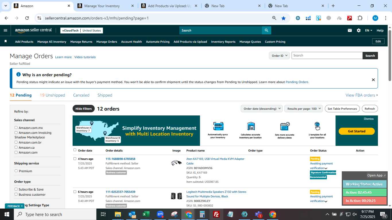Click the Amazon Seller Central logo
This screenshot has height=220, width=392.
click(x=33, y=30)
